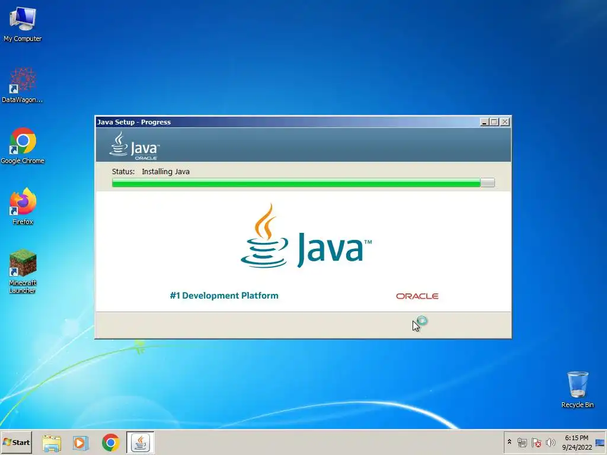The width and height of the screenshot is (607, 455).
Task: Maximize the Java Setup window
Action: pyautogui.click(x=494, y=122)
